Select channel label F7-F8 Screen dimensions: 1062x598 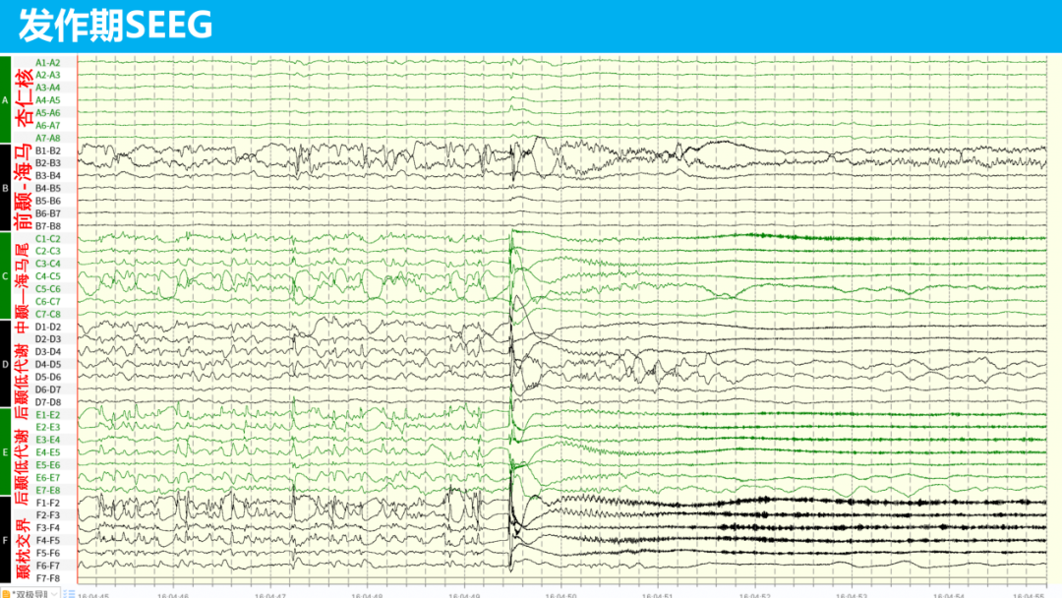pyautogui.click(x=47, y=578)
